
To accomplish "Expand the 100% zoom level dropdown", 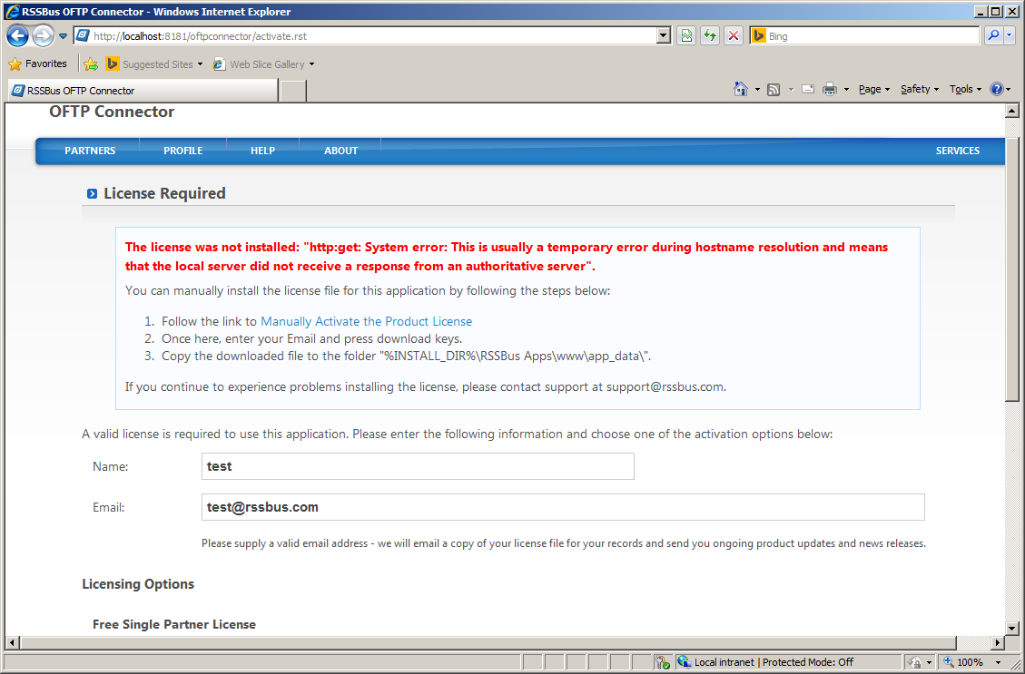I will [999, 662].
